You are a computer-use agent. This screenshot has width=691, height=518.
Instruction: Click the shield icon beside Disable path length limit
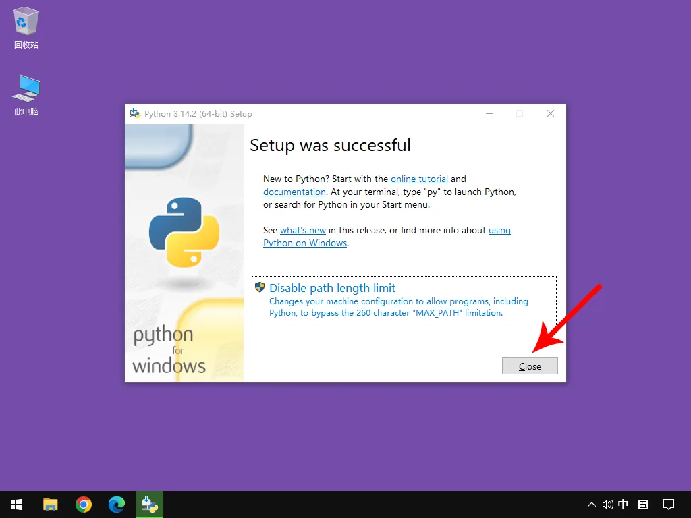(x=260, y=287)
